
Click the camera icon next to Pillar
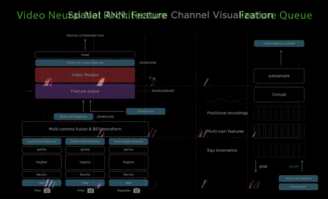pyautogui.click(x=91, y=191)
